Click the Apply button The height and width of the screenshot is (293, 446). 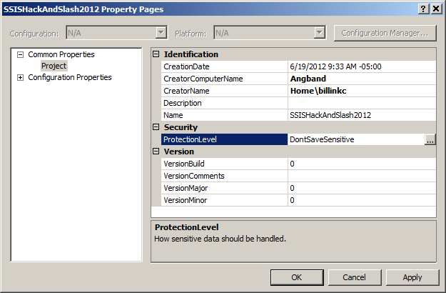pos(412,277)
